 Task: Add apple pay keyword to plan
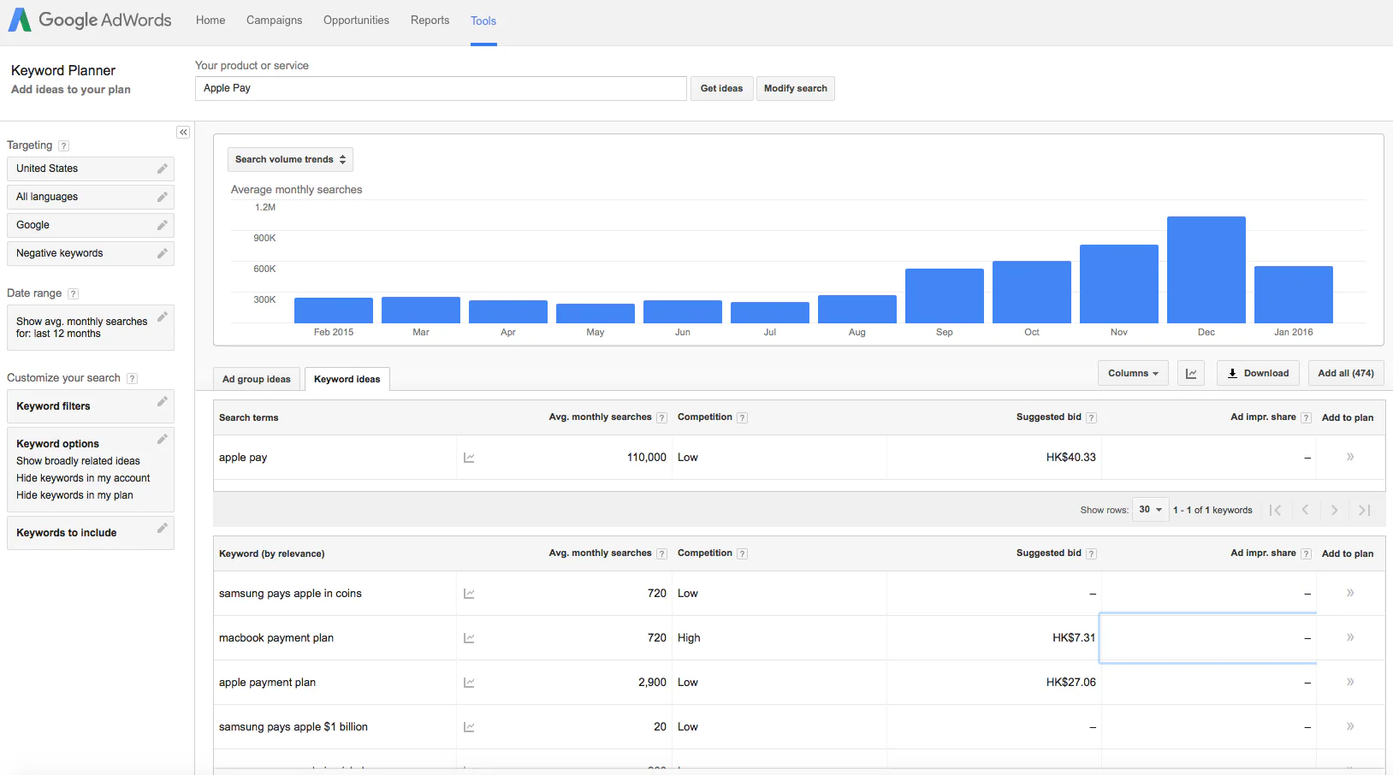(1350, 457)
